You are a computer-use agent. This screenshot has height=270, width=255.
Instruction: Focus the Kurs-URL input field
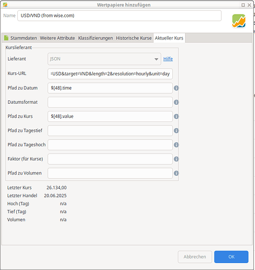coord(110,74)
